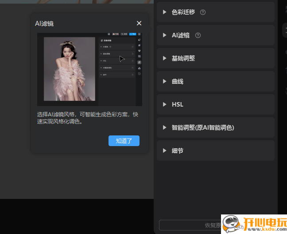Click the AI滤镜 tutorial preview image
Viewport: 287px width, 234px height.
(89, 69)
